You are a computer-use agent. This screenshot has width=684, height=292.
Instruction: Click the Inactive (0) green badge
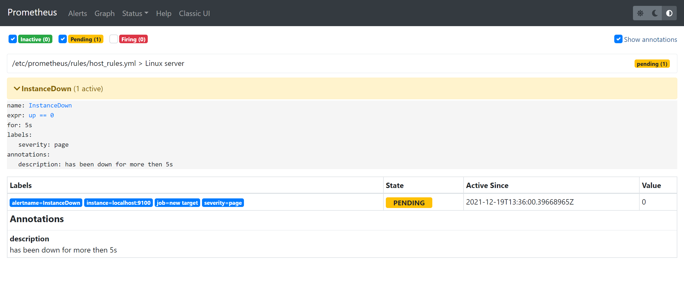point(35,39)
